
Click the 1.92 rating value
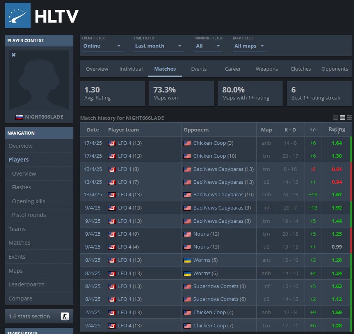tap(336, 208)
